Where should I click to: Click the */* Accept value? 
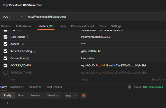[x=83, y=44]
